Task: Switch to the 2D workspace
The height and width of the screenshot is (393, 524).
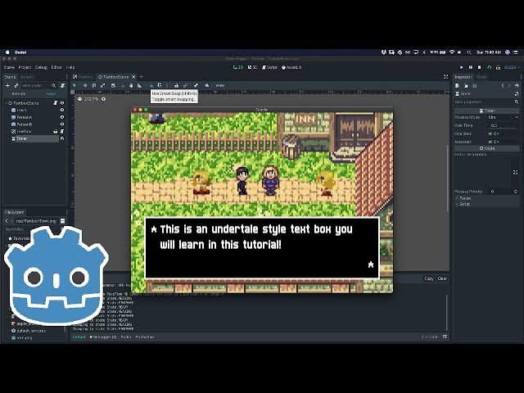Action: tap(238, 67)
